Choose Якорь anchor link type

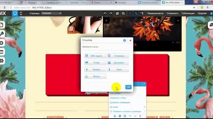[x=95, y=76]
